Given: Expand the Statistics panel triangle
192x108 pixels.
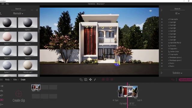Looking at the screenshot, I should (162, 73).
